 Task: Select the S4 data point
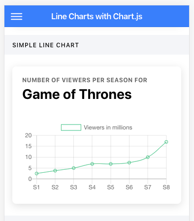pos(92,164)
